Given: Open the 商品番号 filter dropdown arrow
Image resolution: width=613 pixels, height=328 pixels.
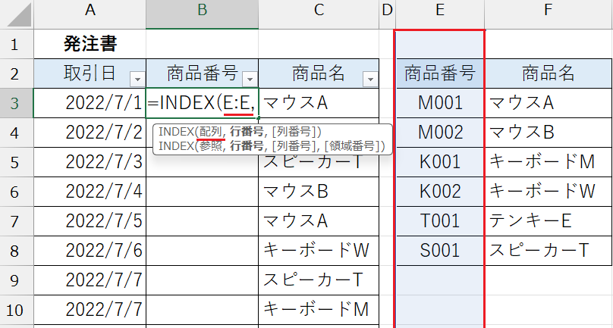Looking at the screenshot, I should click(x=250, y=78).
